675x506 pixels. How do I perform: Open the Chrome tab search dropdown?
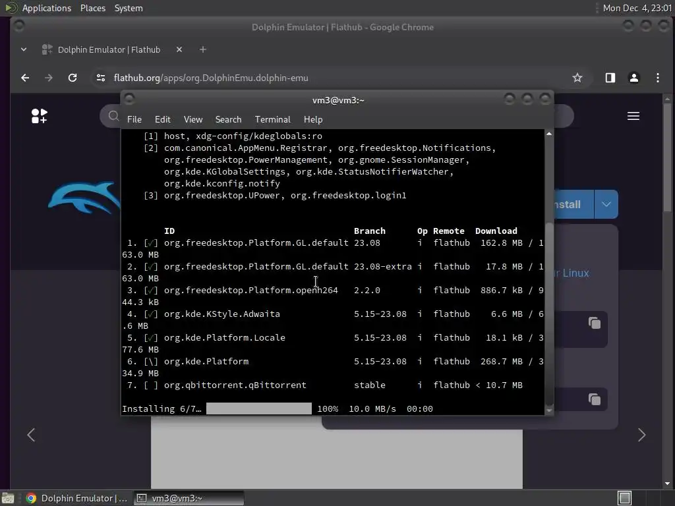pyautogui.click(x=24, y=49)
